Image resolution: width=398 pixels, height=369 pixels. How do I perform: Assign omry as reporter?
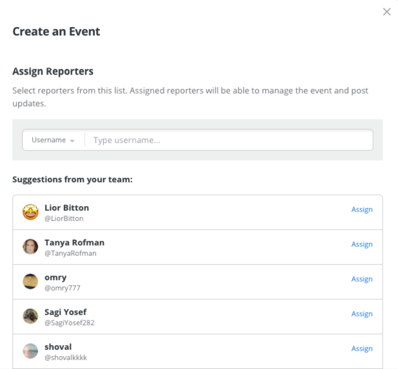(x=362, y=279)
